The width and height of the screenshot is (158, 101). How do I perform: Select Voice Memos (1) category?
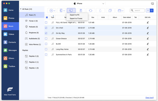32,44
